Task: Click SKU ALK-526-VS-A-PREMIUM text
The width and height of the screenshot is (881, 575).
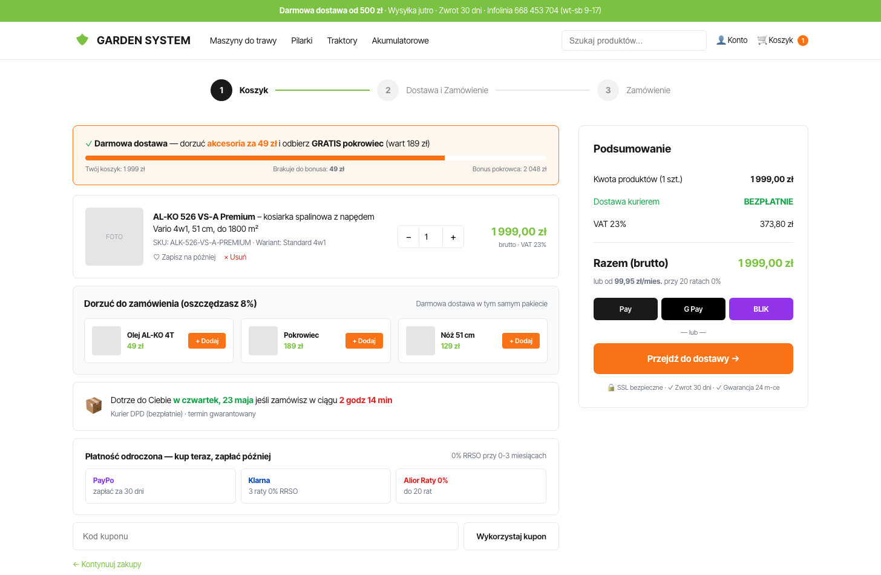Action: [202, 243]
